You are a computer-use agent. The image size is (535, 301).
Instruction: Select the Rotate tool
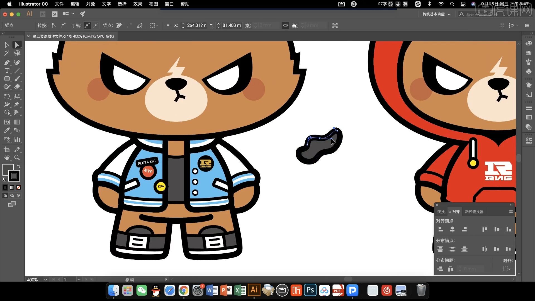click(7, 96)
